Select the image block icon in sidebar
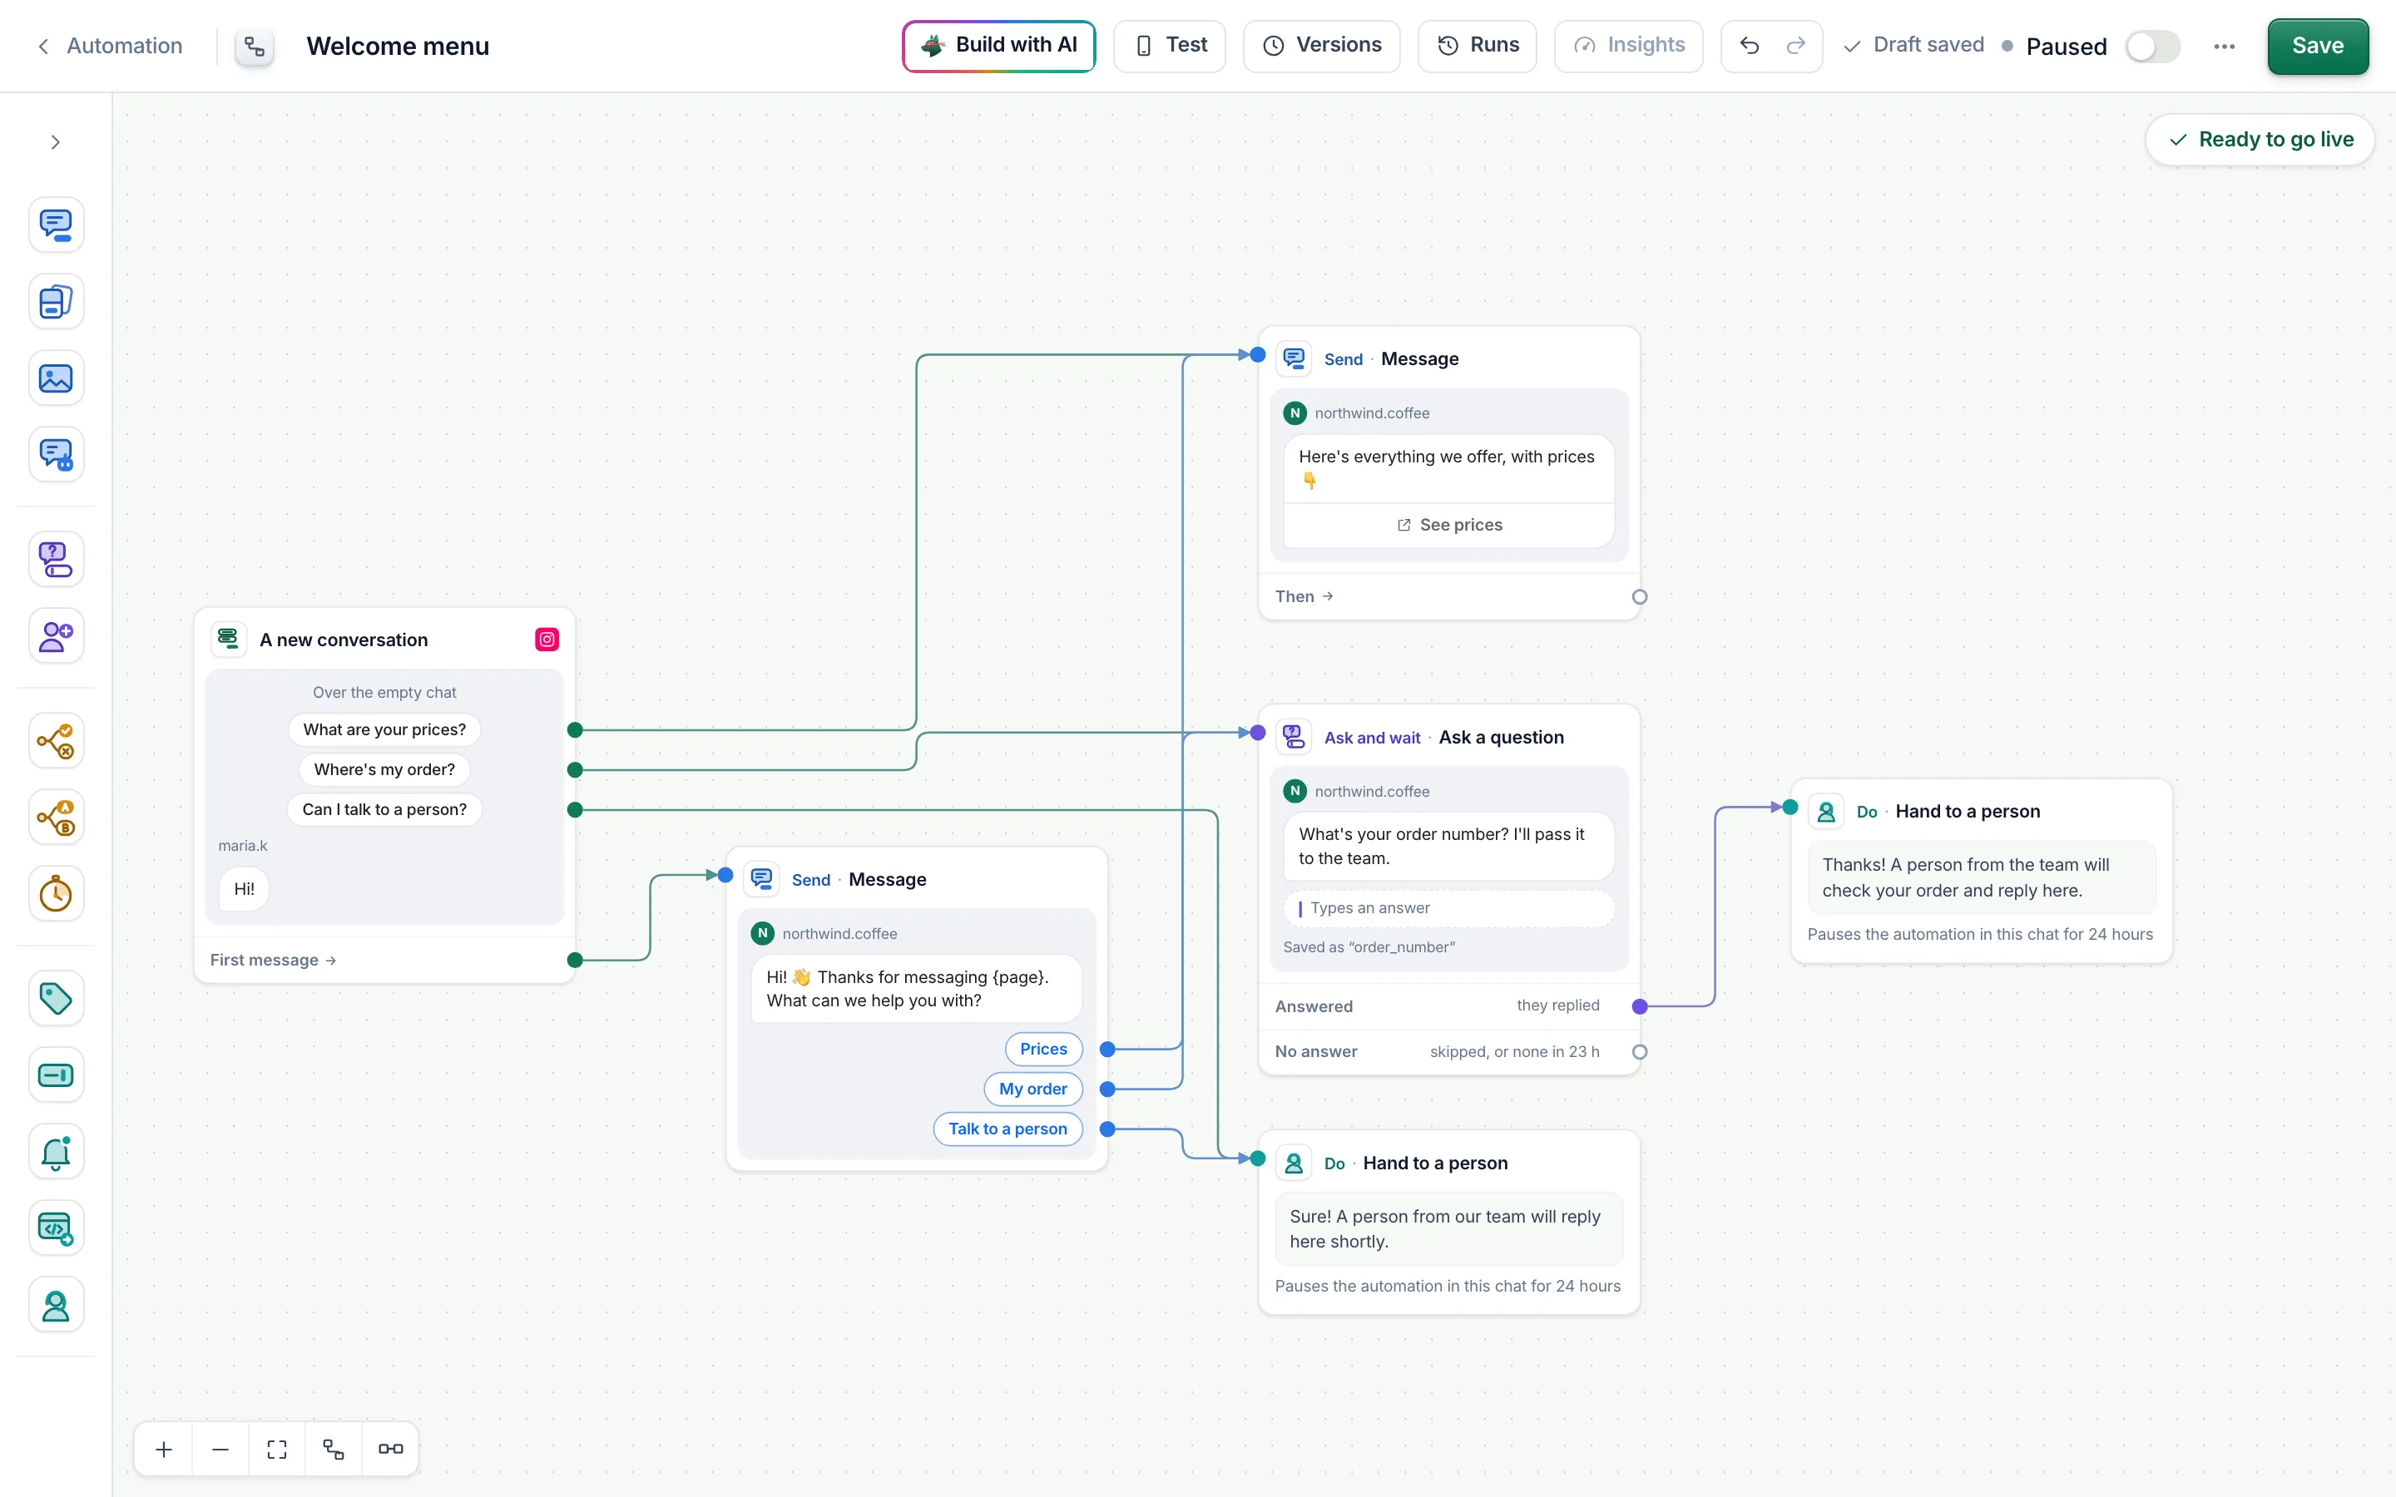Image resolution: width=2396 pixels, height=1497 pixels. pyautogui.click(x=56, y=378)
